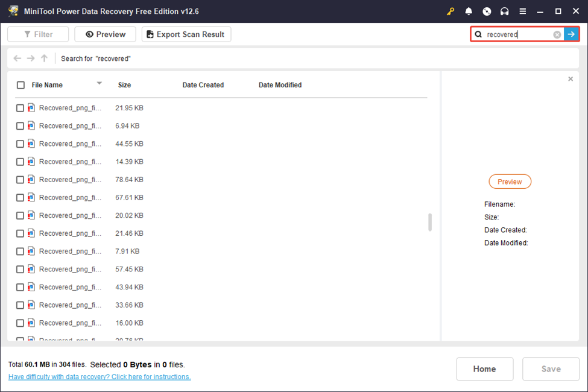588x392 pixels.
Task: Click the MiniTool app logo icon
Action: [13, 11]
